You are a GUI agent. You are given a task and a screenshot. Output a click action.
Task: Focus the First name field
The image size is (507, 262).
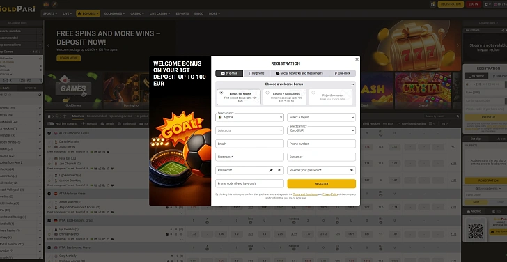tap(249, 157)
